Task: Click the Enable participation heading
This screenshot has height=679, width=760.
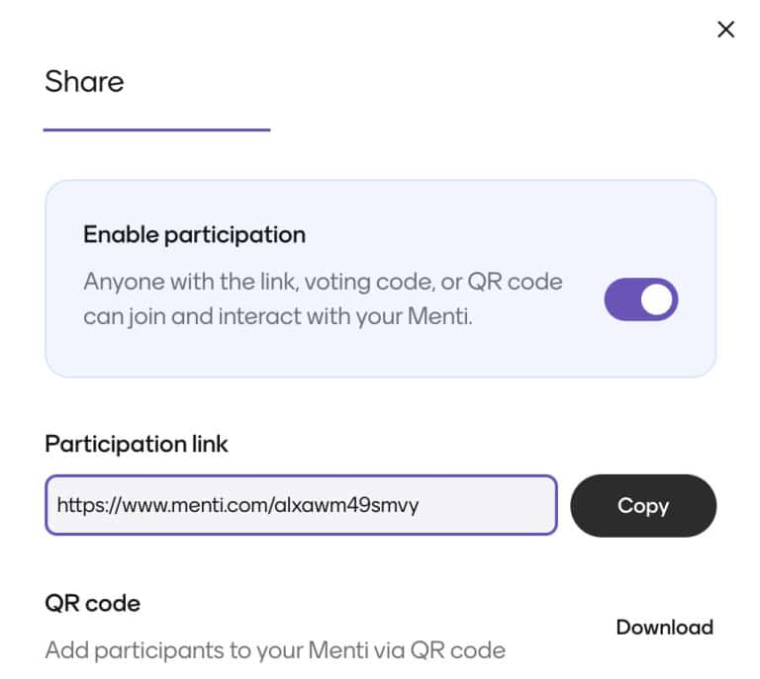Action: (194, 235)
